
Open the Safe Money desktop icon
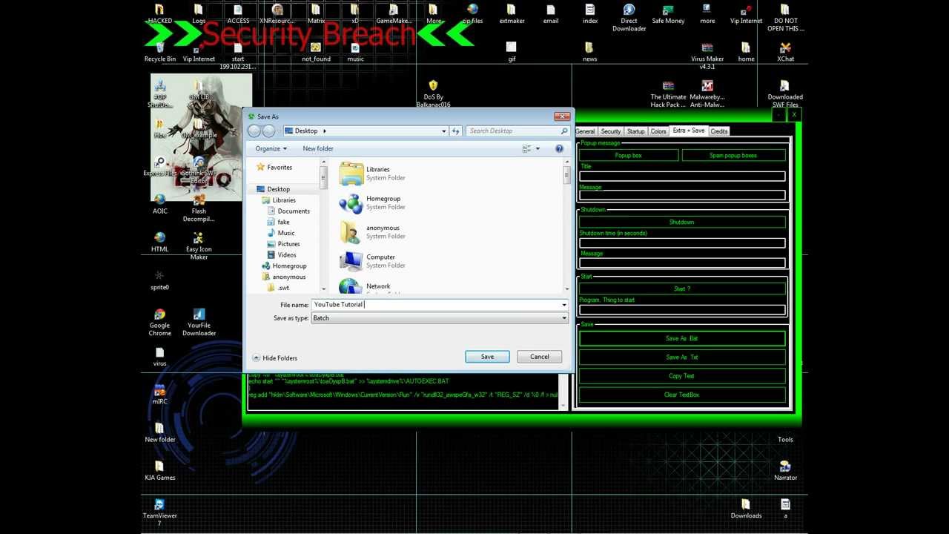coord(668,13)
